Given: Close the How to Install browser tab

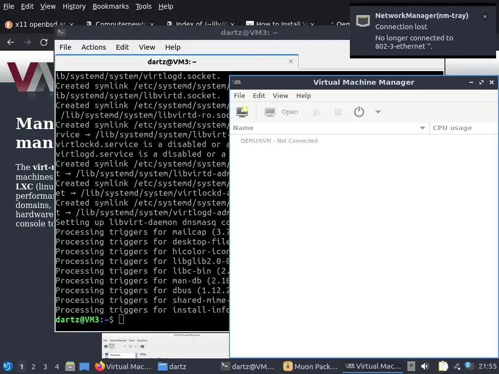Looking at the screenshot, I should pos(312,24).
